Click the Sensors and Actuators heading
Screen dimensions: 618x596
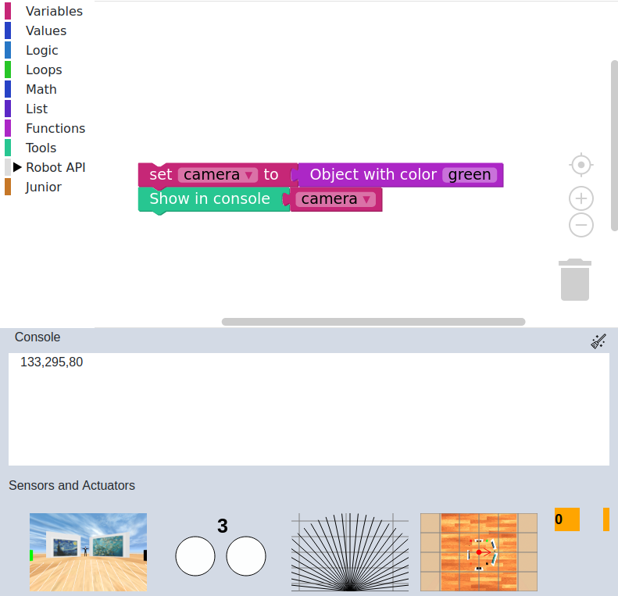point(72,485)
